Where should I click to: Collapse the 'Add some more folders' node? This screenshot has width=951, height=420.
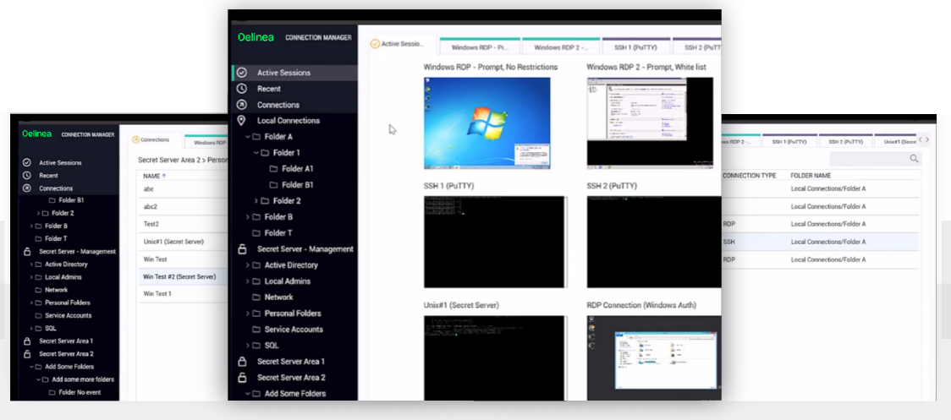38,379
